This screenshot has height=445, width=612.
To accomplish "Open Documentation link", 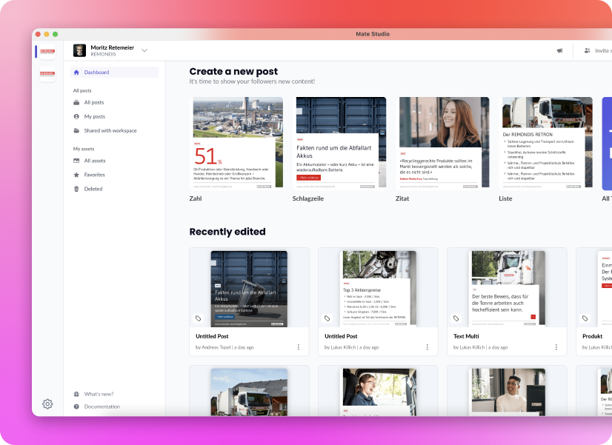I will point(102,406).
